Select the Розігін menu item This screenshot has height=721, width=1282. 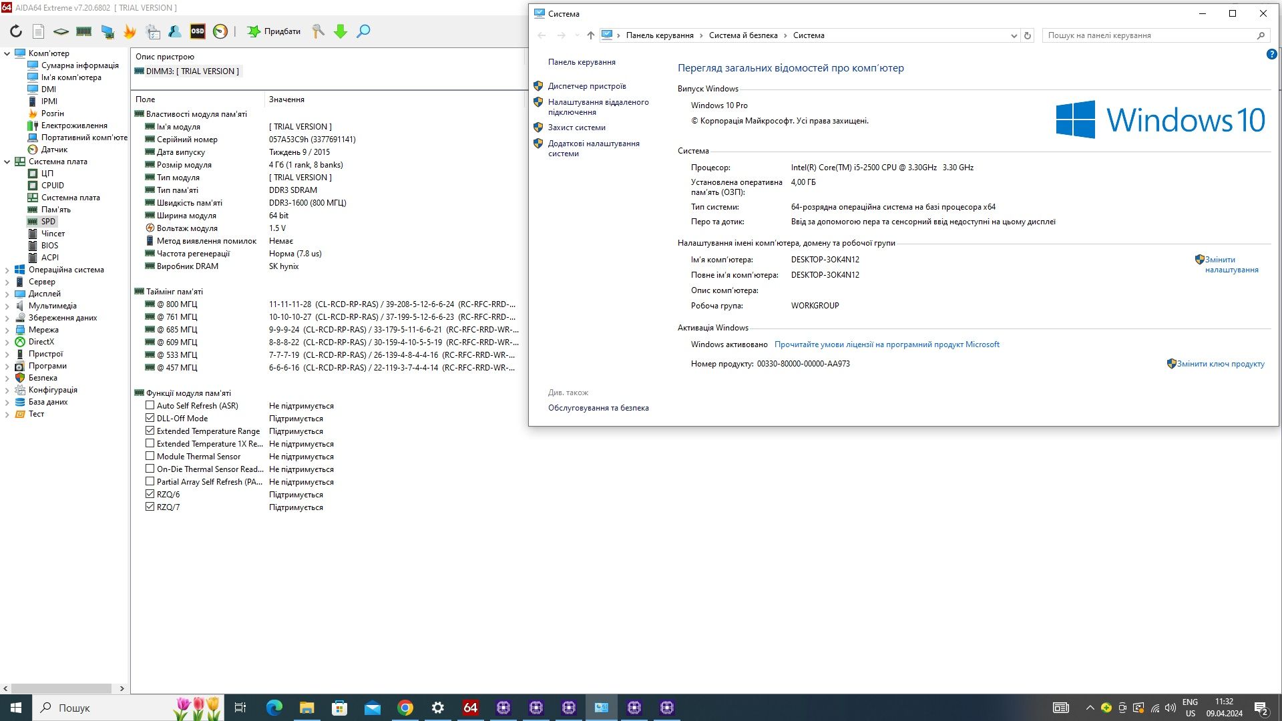click(x=52, y=113)
